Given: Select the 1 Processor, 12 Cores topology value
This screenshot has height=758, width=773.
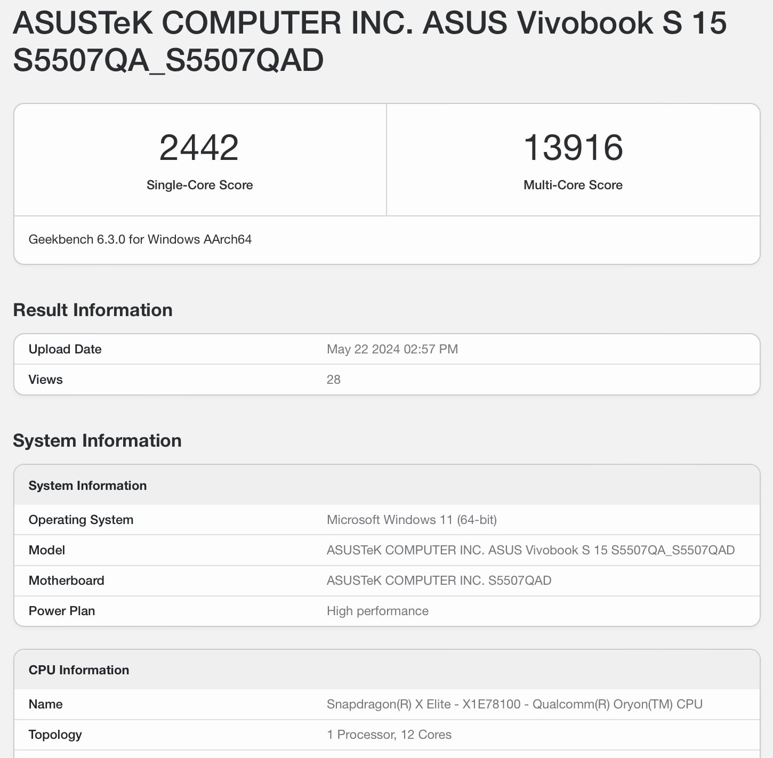Looking at the screenshot, I should 389,735.
